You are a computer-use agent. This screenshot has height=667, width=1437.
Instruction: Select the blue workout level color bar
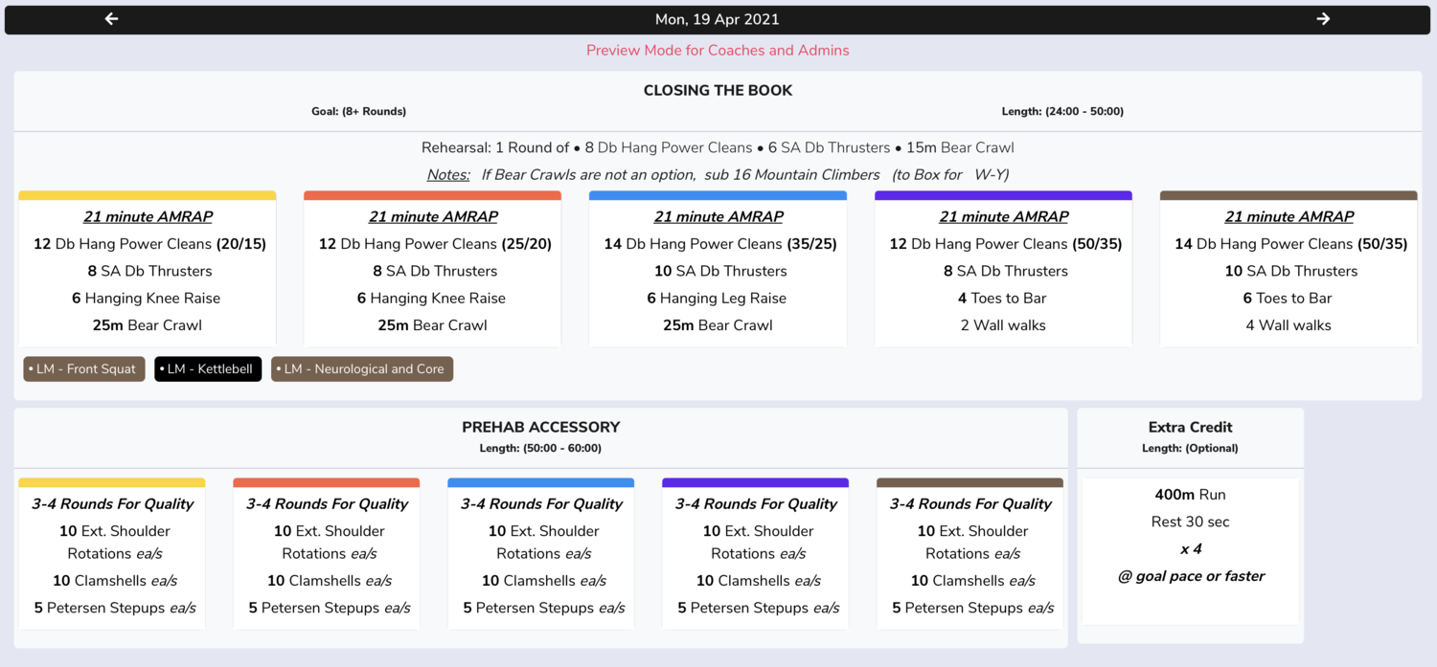(718, 195)
